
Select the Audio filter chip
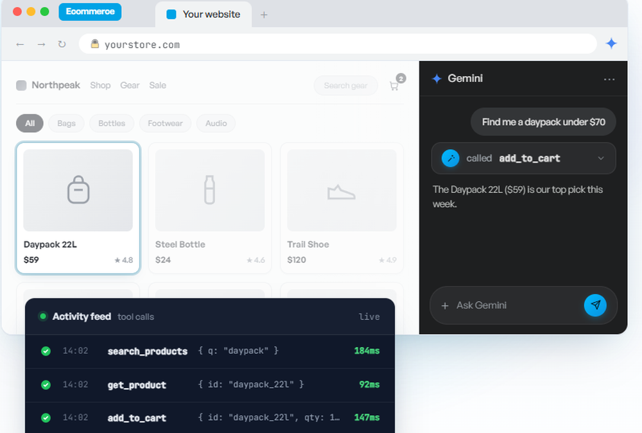pos(216,123)
